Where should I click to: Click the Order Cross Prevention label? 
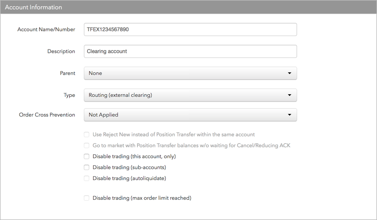pyautogui.click(x=47, y=115)
